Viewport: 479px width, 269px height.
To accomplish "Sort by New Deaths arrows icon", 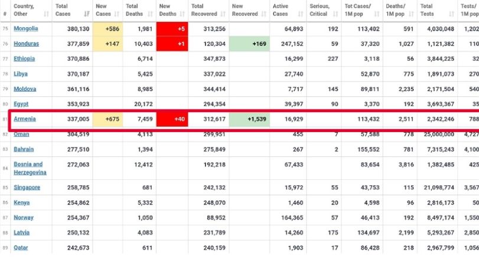I will [x=182, y=14].
